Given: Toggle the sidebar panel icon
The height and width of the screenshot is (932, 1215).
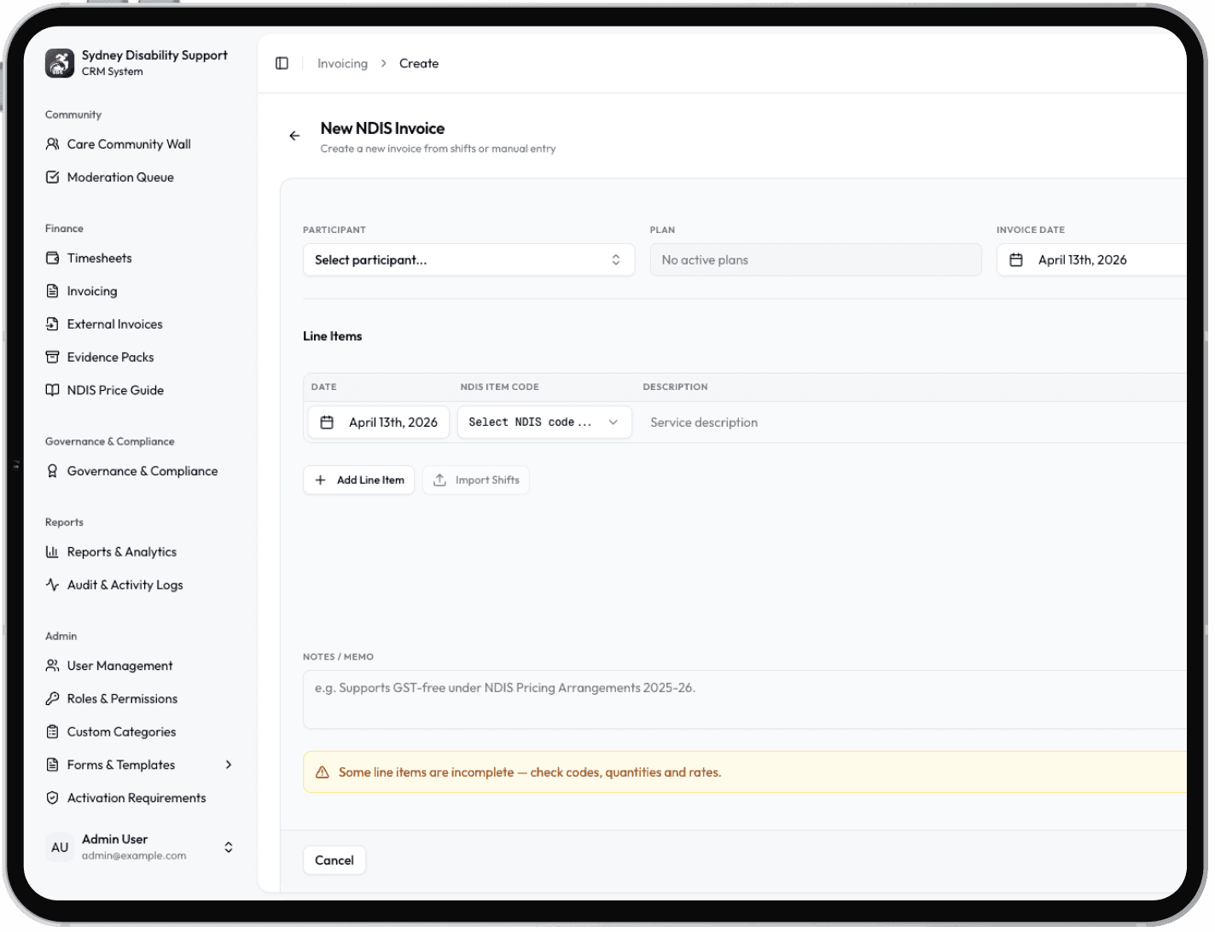Looking at the screenshot, I should click(x=282, y=64).
